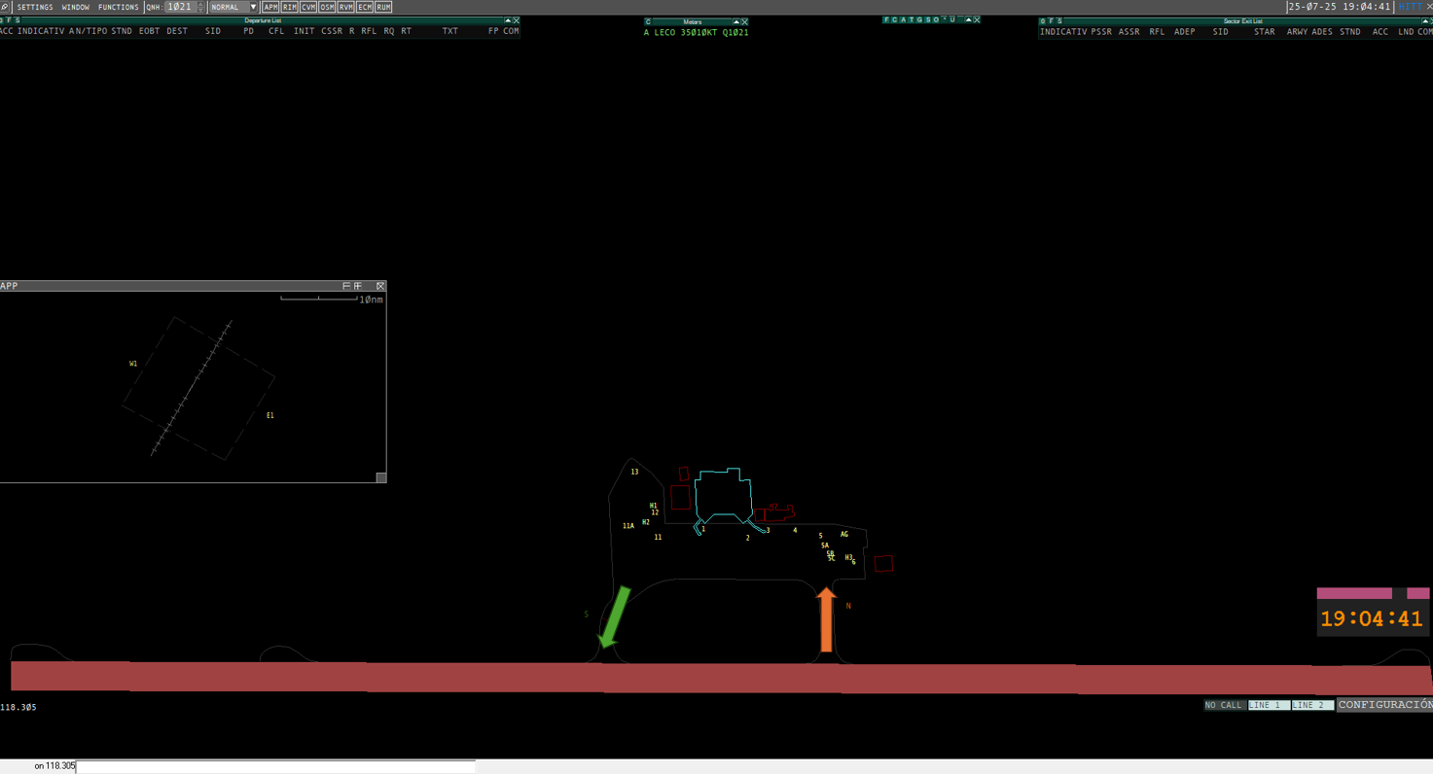Close the APP window
Viewport: 1433px width, 775px height.
tap(380, 286)
